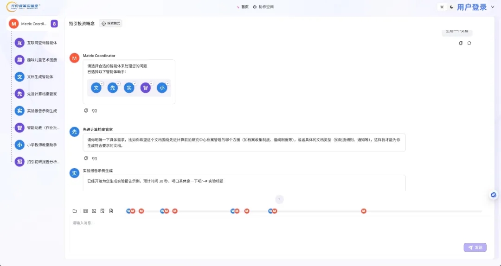This screenshot has height=266, width=501.
Task: Click the rightmost M marker on message timeline
Action: [364, 211]
